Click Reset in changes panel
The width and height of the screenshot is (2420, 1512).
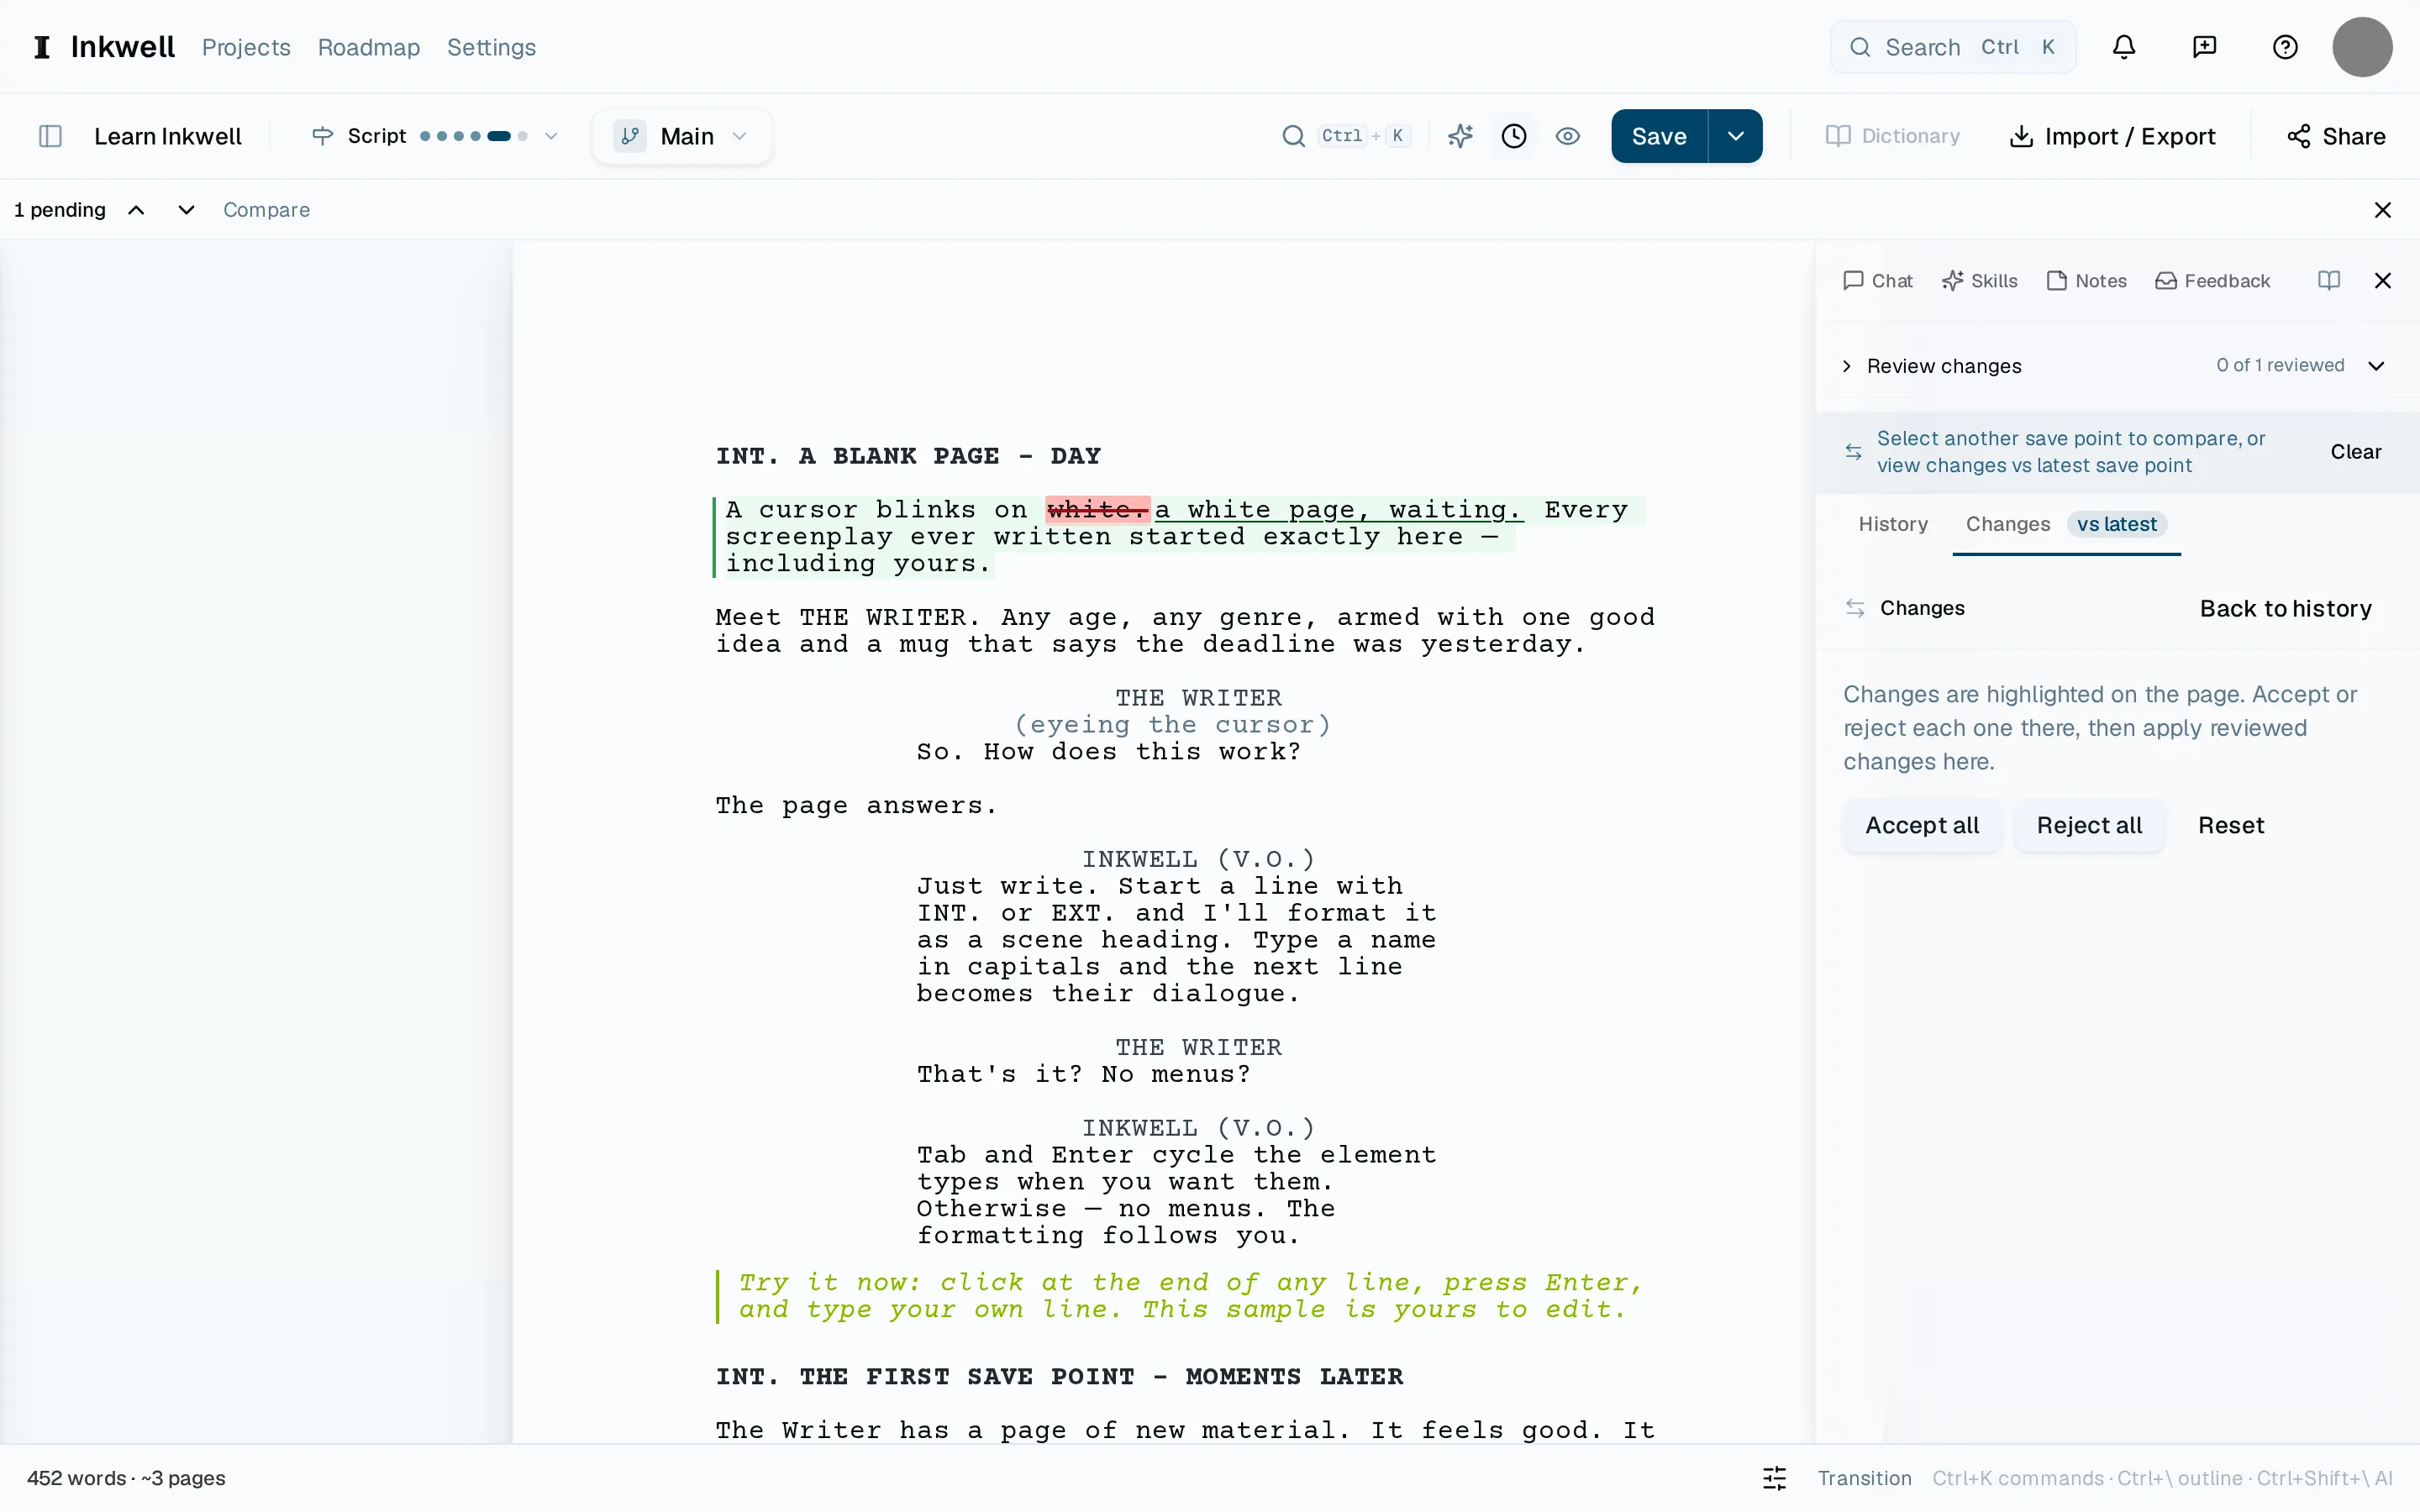(x=2230, y=825)
